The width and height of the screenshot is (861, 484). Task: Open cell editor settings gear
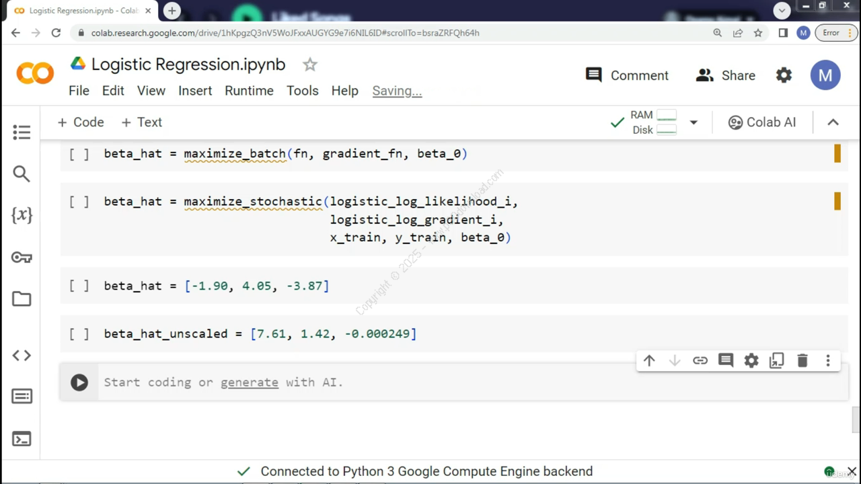751,361
